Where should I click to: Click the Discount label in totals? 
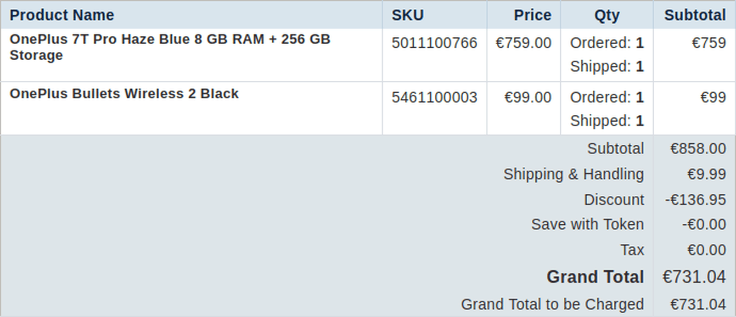click(x=614, y=200)
